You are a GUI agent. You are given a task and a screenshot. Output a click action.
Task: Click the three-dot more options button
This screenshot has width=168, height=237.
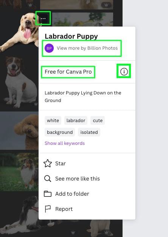(x=43, y=19)
